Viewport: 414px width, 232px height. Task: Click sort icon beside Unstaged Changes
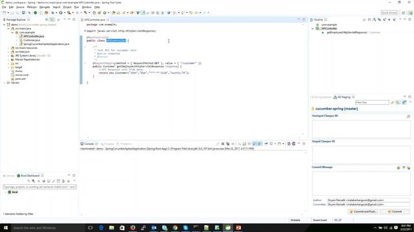tap(408, 116)
